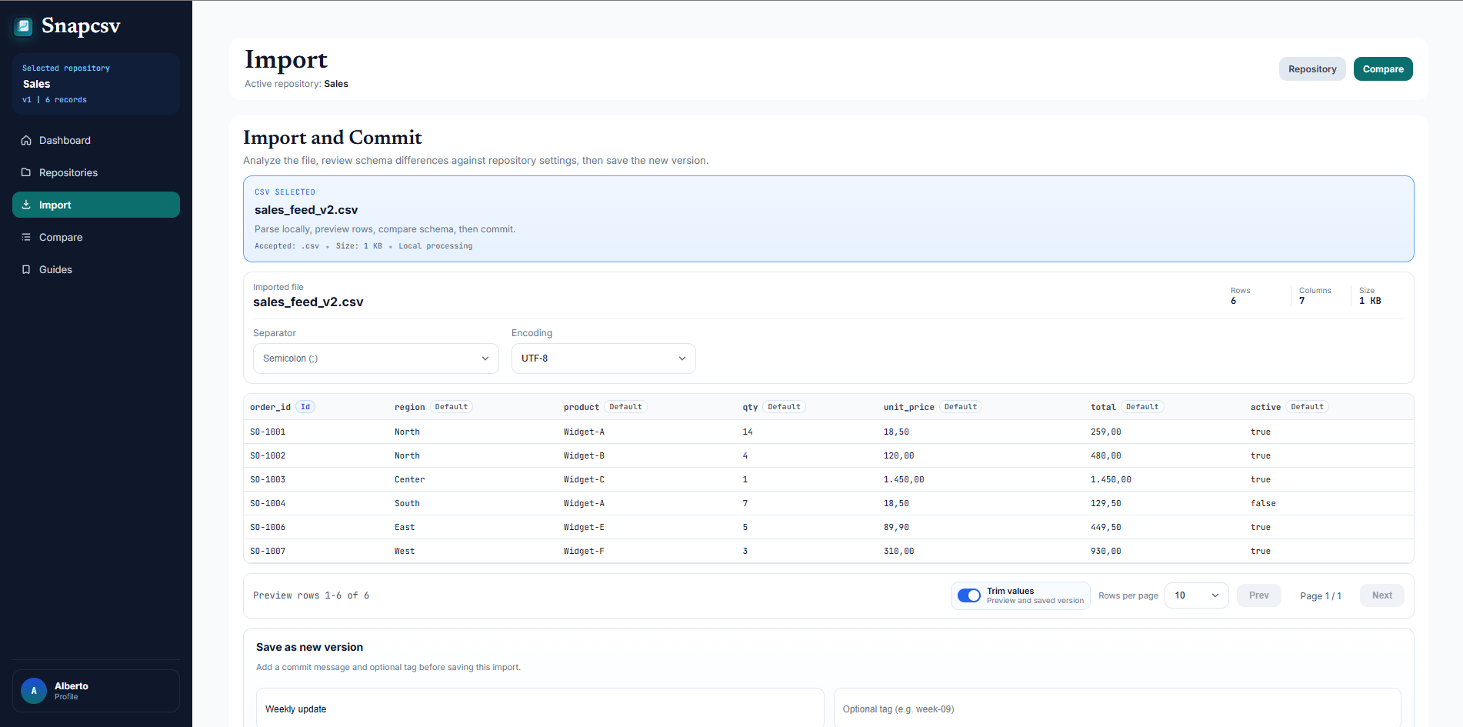Select Import in the sidebar

(96, 205)
